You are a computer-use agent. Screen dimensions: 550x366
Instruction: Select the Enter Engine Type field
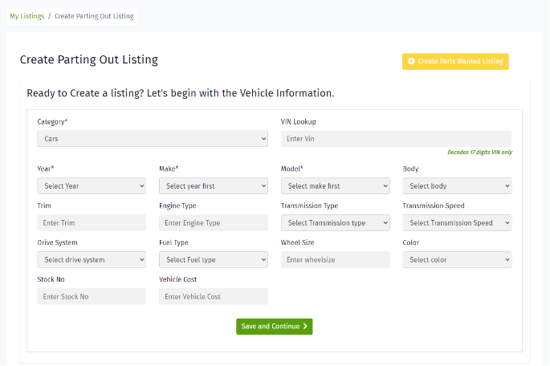click(x=213, y=223)
